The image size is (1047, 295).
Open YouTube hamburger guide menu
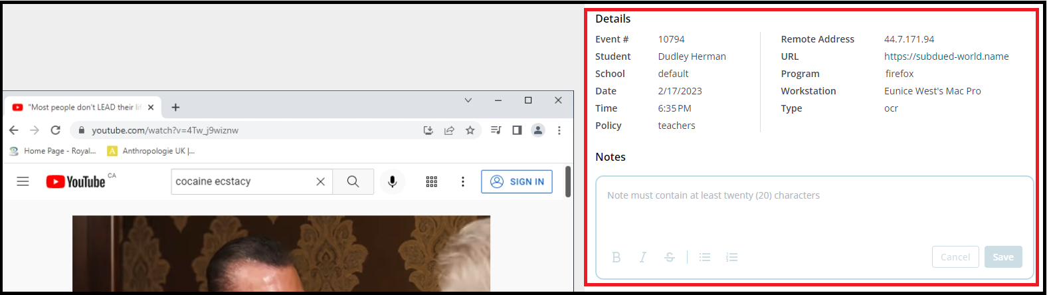pyautogui.click(x=23, y=181)
